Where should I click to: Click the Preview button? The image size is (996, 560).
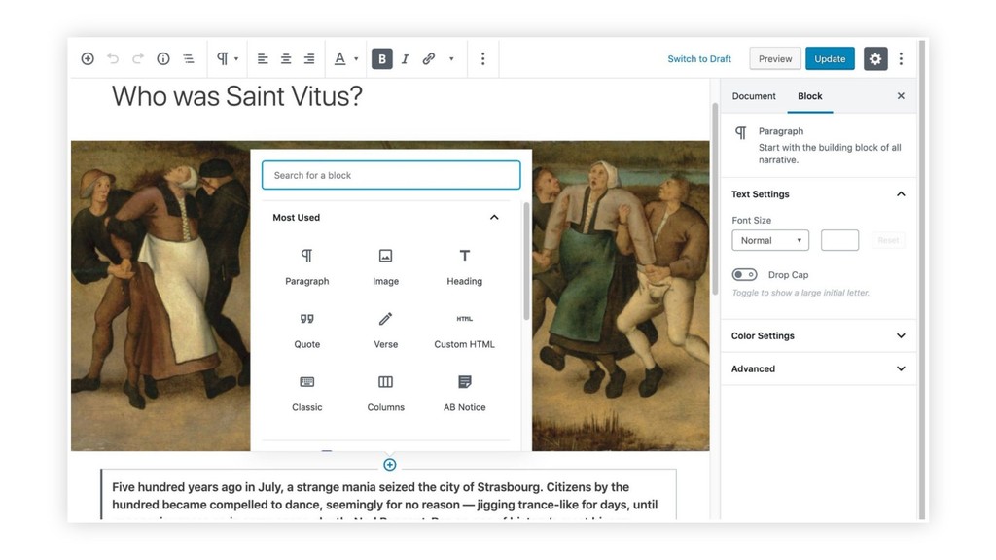click(x=775, y=58)
